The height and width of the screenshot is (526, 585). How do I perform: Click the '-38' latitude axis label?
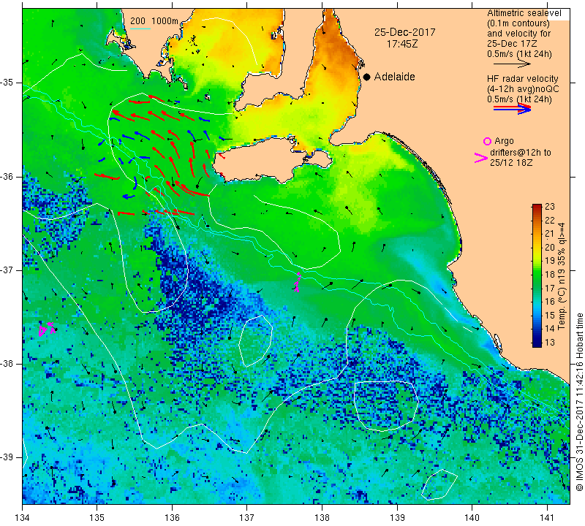click(x=7, y=364)
